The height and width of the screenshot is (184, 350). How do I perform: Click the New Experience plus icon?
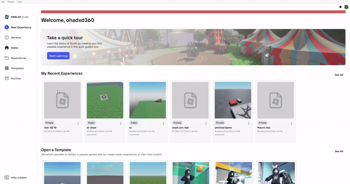(x=7, y=27)
